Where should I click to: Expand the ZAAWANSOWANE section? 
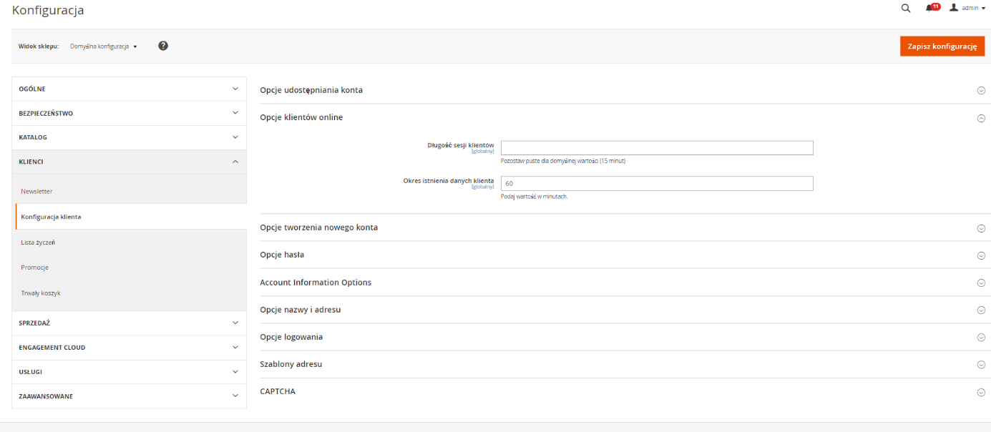click(x=130, y=396)
